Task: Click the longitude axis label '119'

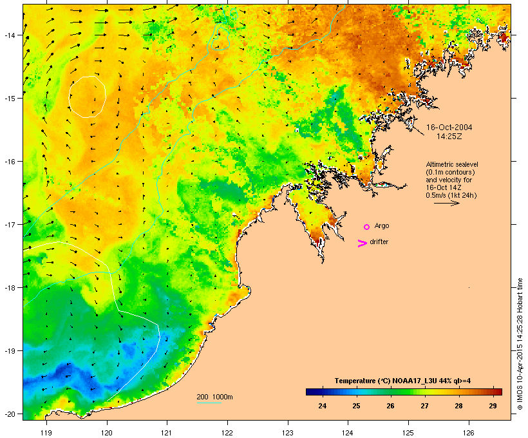Action: tap(46, 433)
